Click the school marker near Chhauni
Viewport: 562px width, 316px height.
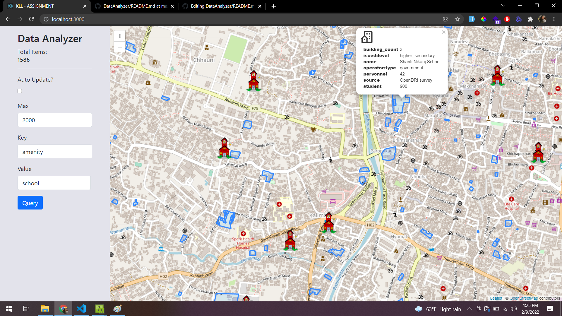coord(254,81)
